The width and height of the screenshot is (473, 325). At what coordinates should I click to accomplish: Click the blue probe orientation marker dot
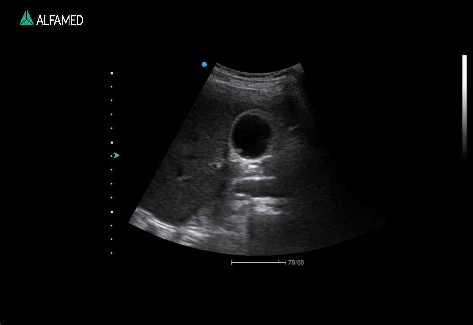tap(204, 64)
